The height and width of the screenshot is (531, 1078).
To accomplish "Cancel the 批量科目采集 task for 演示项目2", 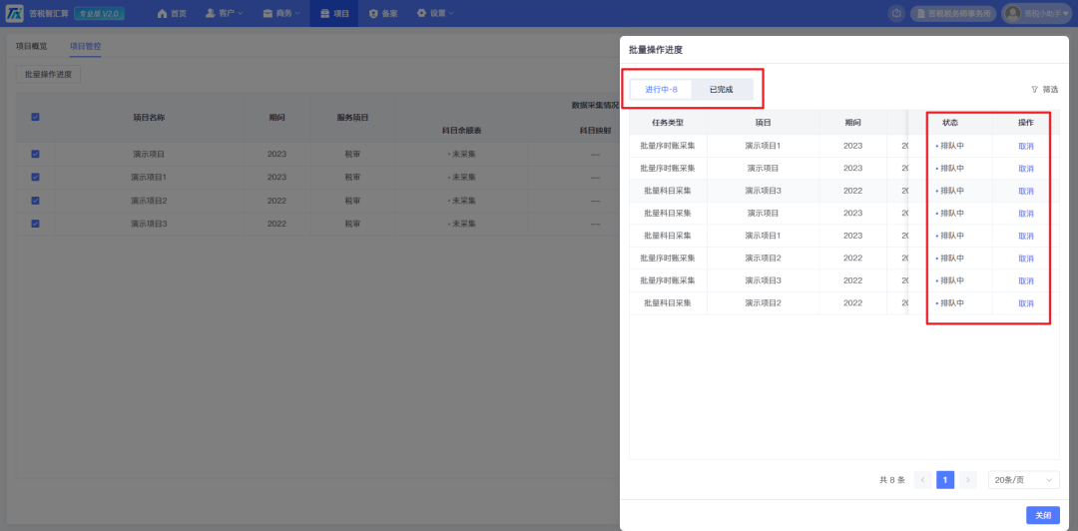I will point(1026,303).
